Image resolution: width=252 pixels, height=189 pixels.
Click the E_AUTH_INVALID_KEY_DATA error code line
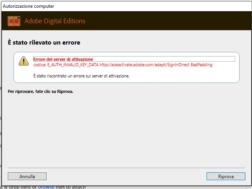(x=123, y=65)
